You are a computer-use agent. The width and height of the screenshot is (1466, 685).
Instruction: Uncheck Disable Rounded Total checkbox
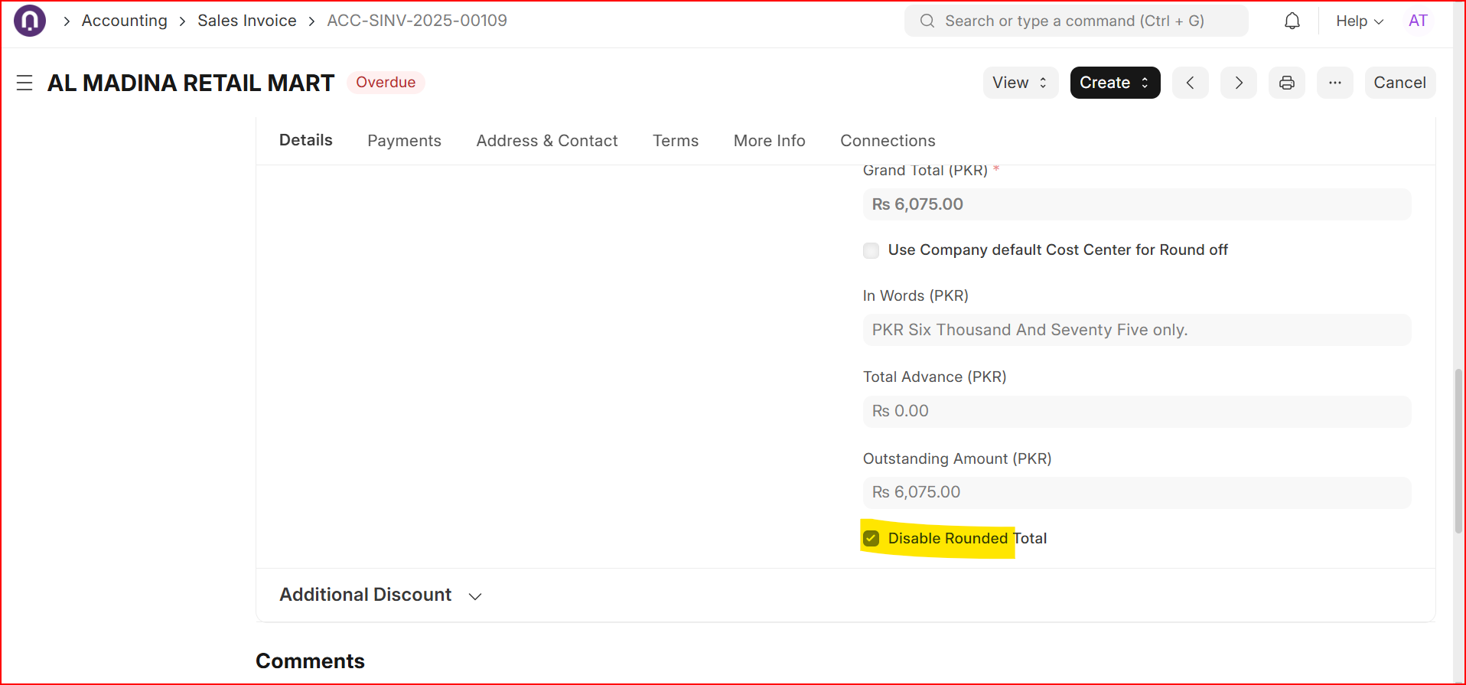(871, 538)
